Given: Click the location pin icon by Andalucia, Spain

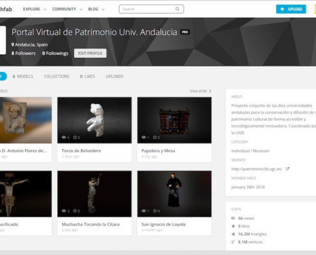Looking at the screenshot, I should (x=13, y=45).
